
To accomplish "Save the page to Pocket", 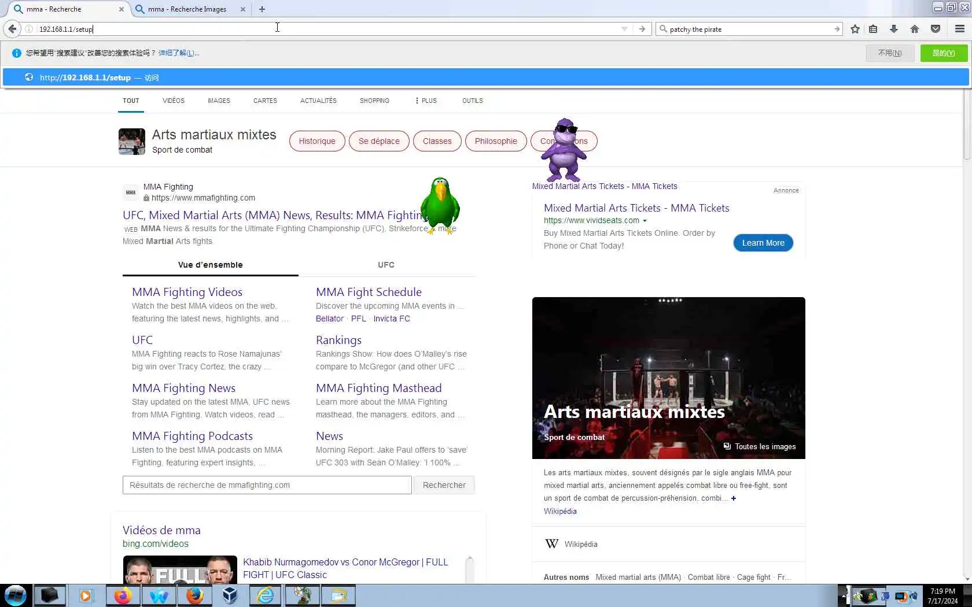I will [936, 29].
